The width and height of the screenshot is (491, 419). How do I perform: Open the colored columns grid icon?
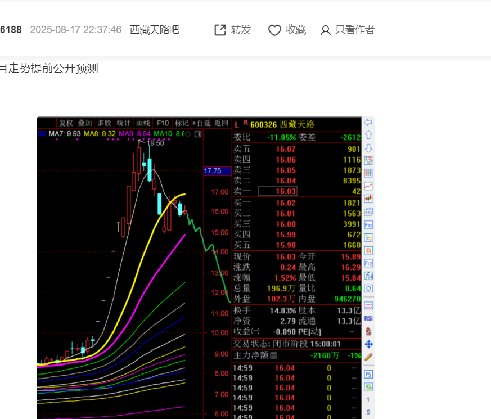click(368, 173)
